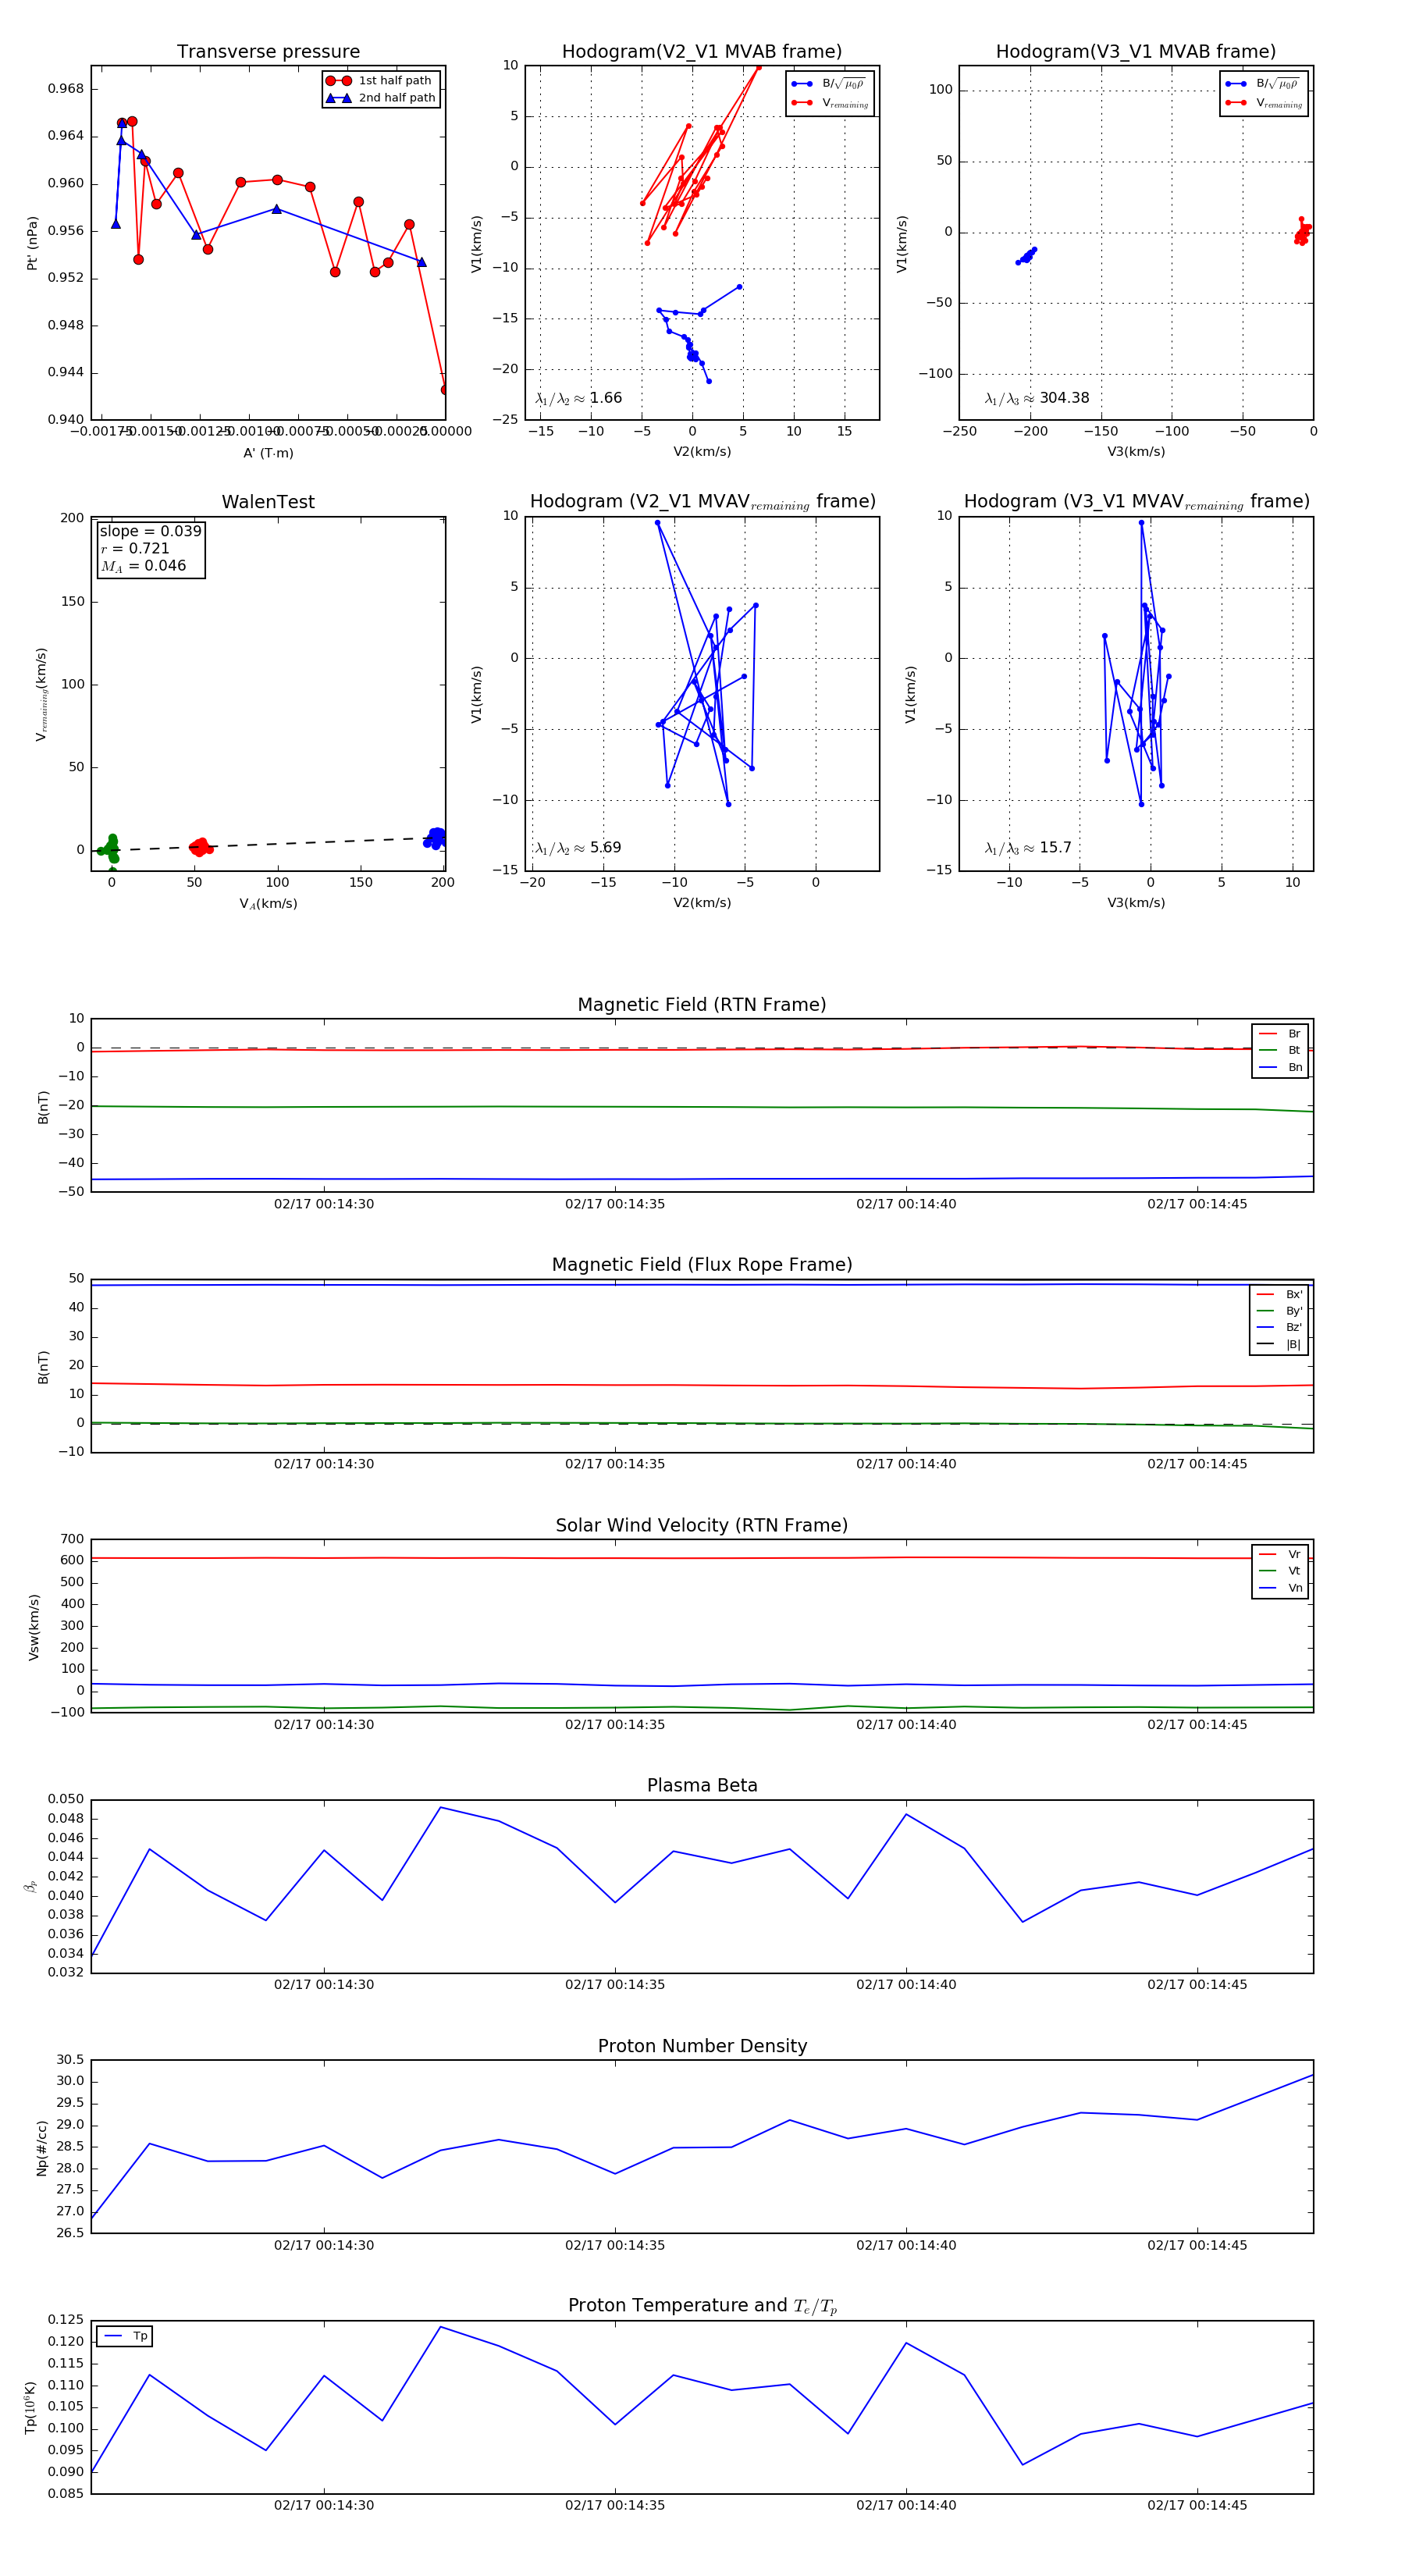Select the "Tp" legend entry
The width and height of the screenshot is (1405, 2576).
pyautogui.click(x=125, y=2337)
